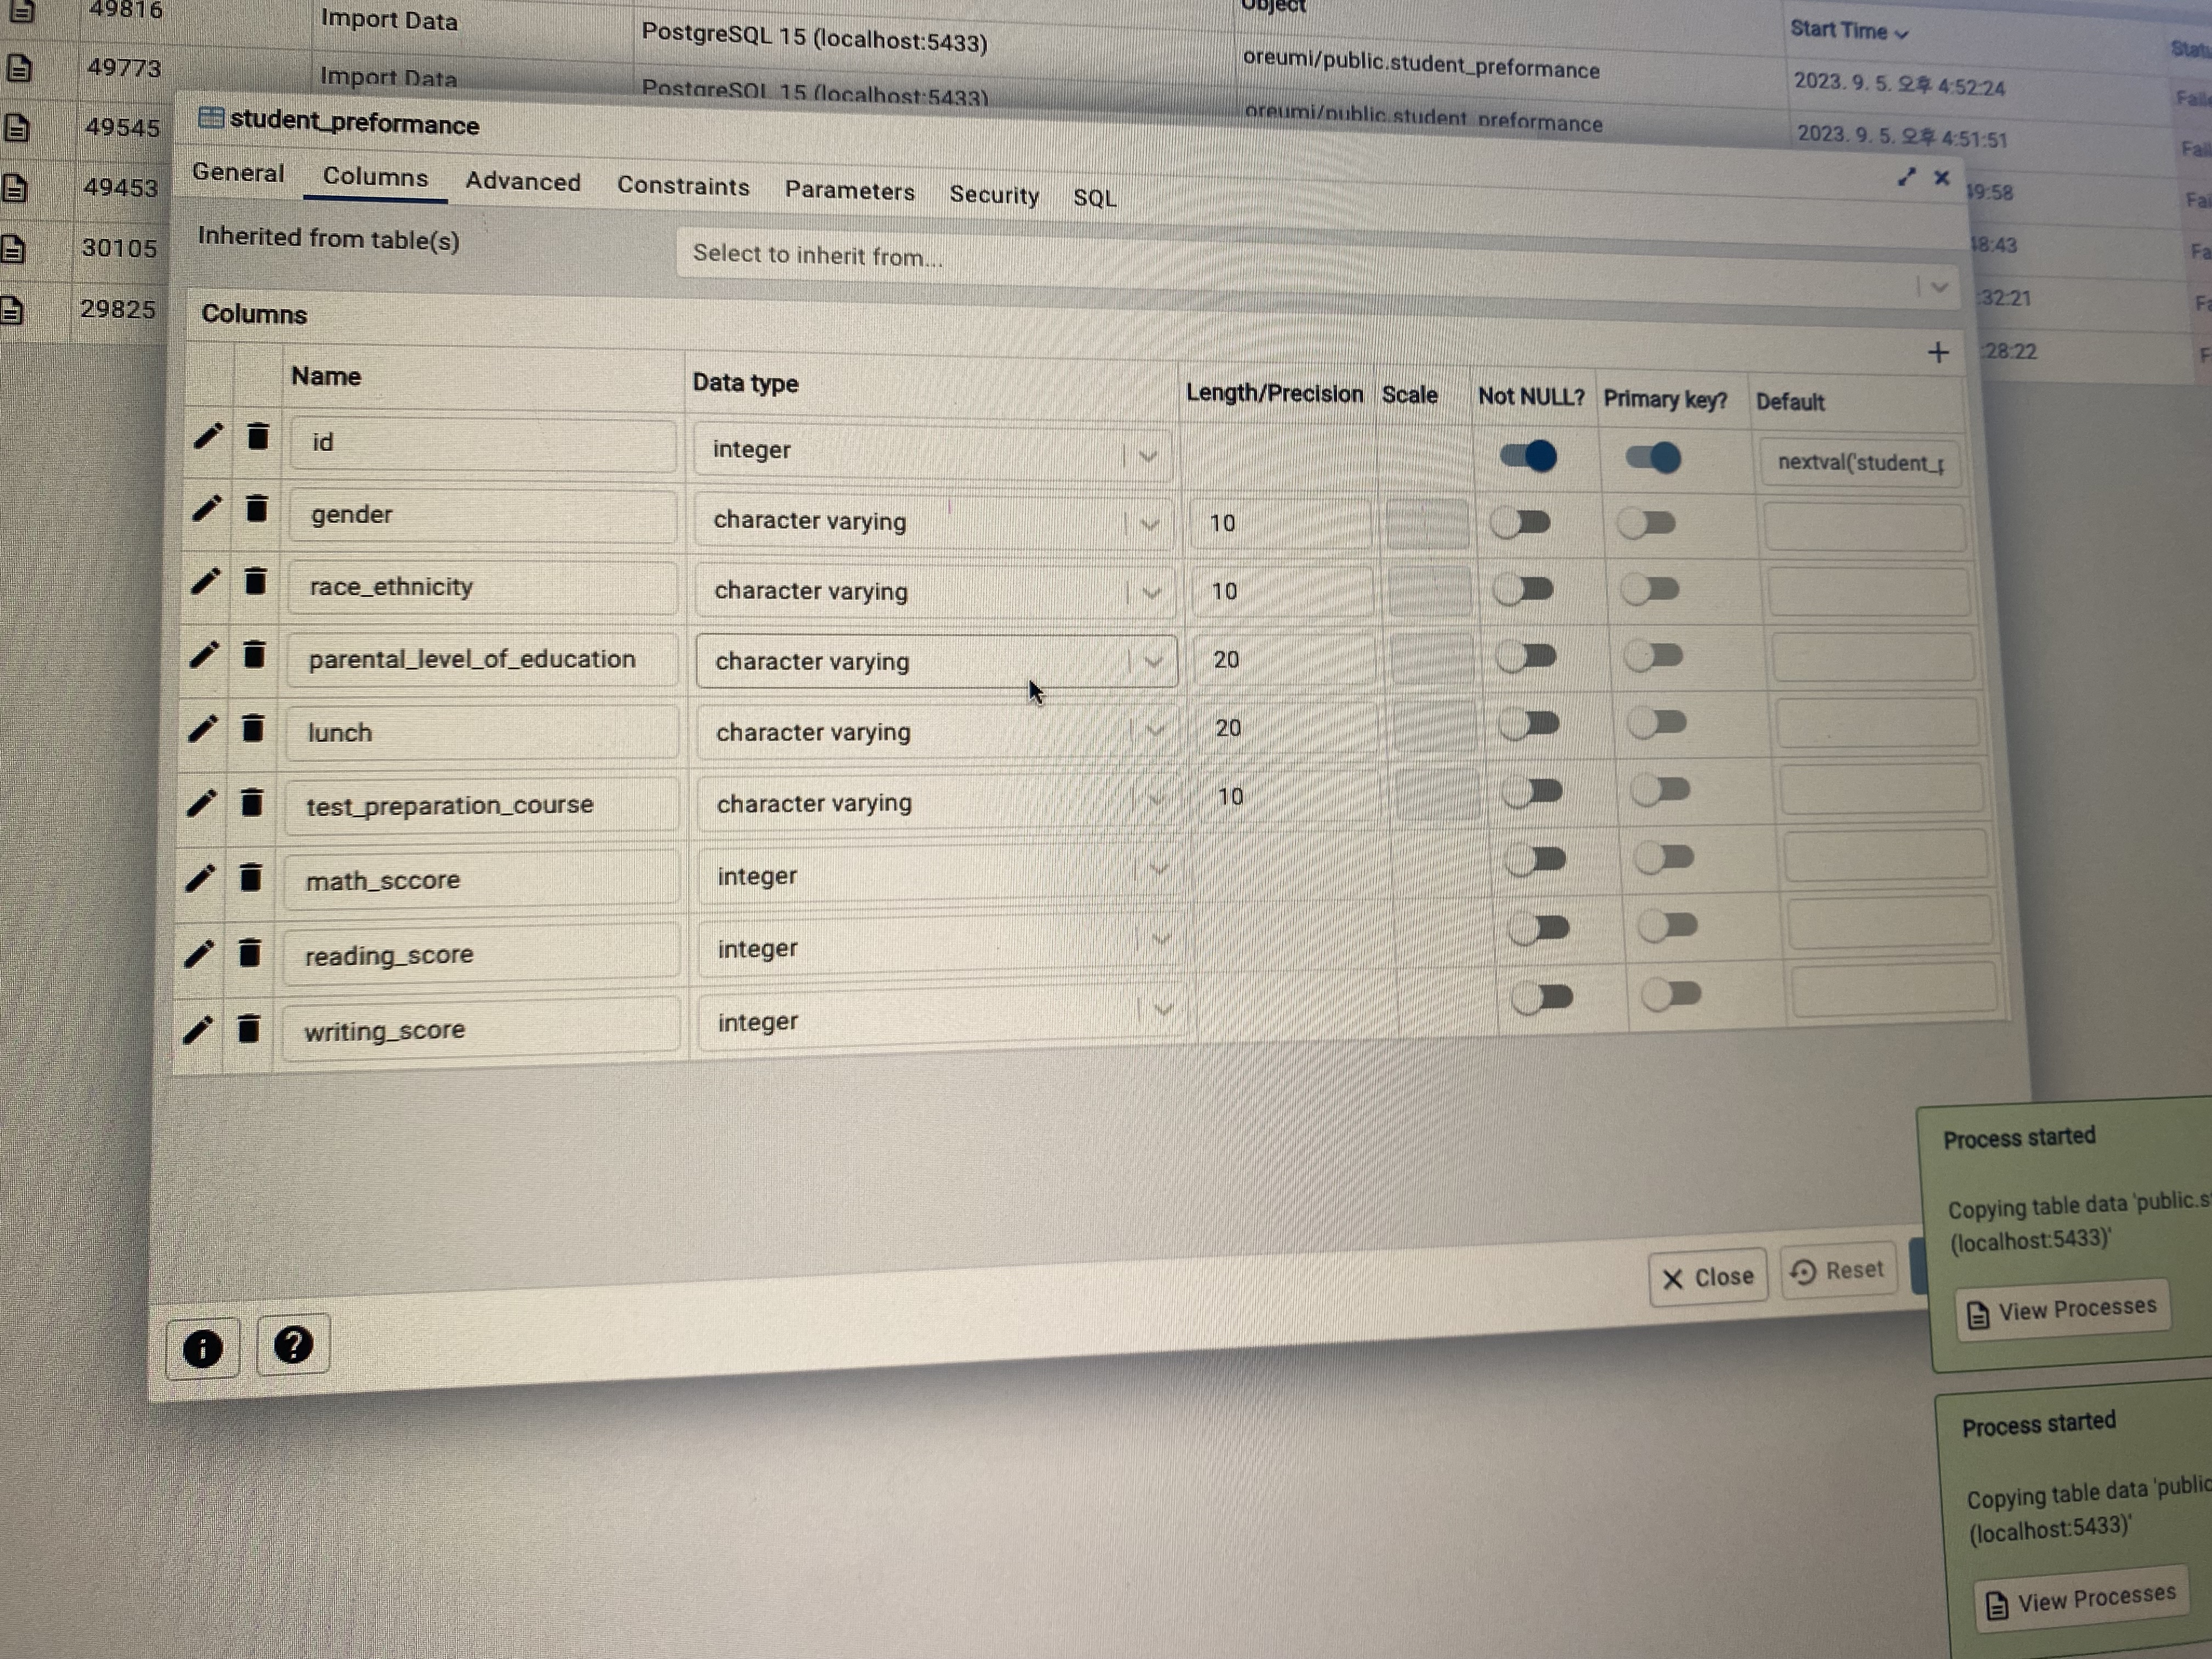Toggle Not NULL for math_sccore column

click(1535, 859)
